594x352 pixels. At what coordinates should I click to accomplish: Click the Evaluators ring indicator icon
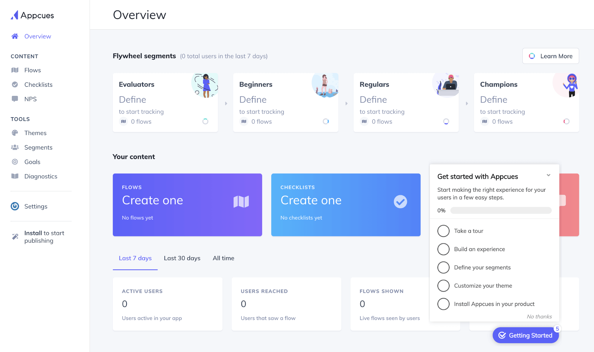(205, 121)
